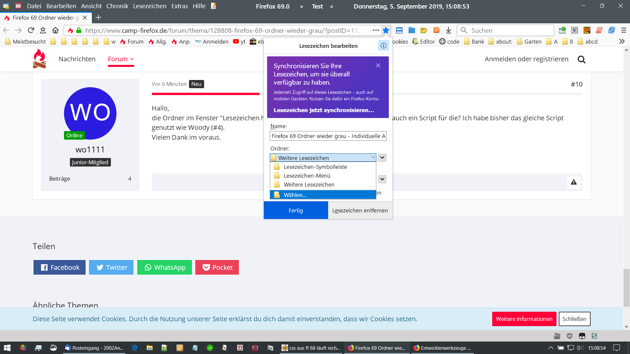Close the purple sync promotion box
The height and width of the screenshot is (354, 630).
pyautogui.click(x=378, y=66)
